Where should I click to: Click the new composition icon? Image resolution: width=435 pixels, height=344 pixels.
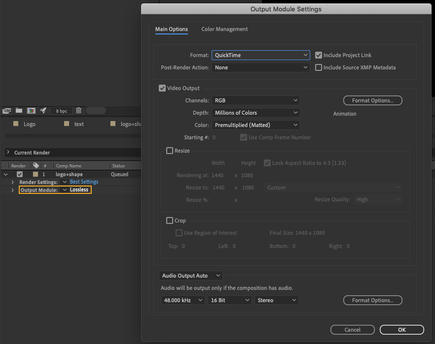click(31, 111)
